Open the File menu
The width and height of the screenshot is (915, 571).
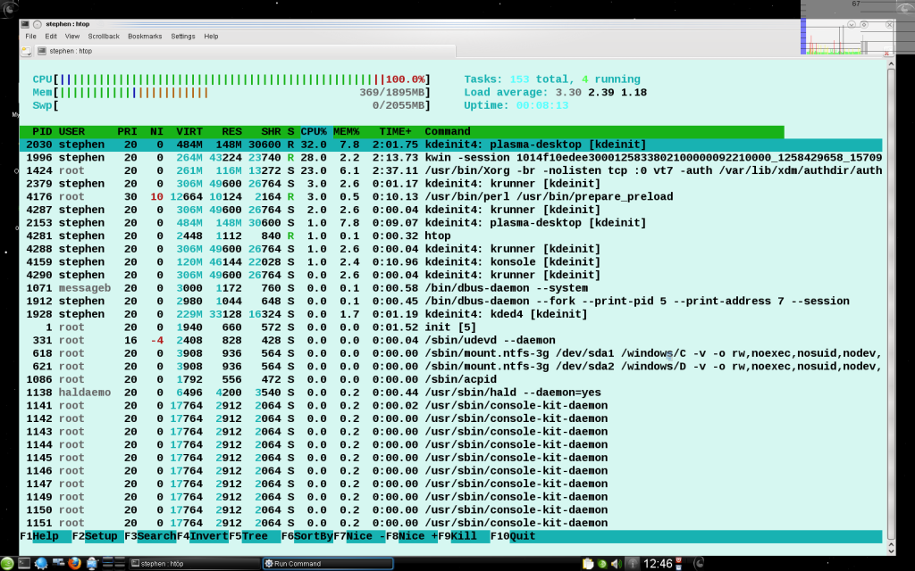click(x=31, y=36)
